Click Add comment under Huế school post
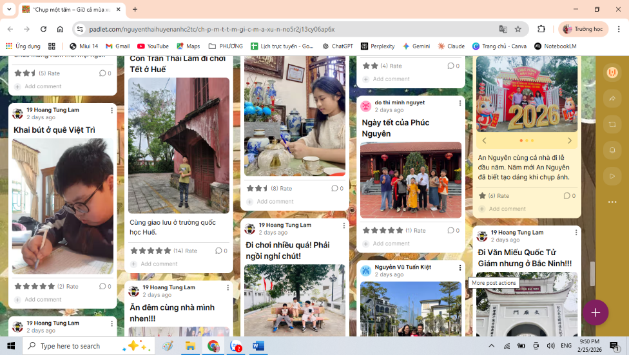 tap(159, 264)
